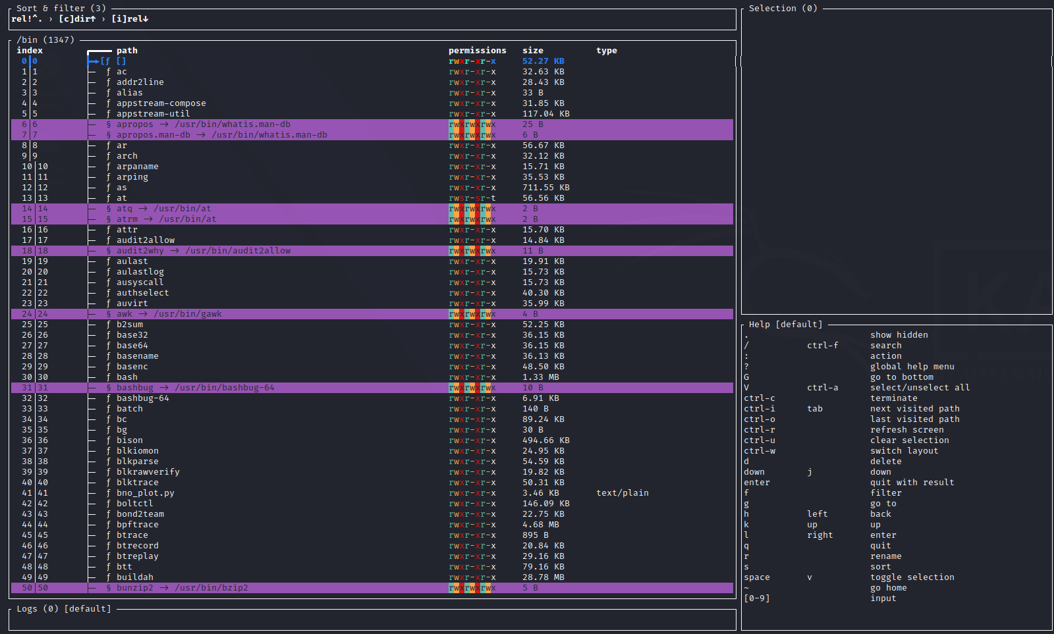1054x634 pixels.
Task: Click the Help [default] panel title
Action: (x=786, y=325)
